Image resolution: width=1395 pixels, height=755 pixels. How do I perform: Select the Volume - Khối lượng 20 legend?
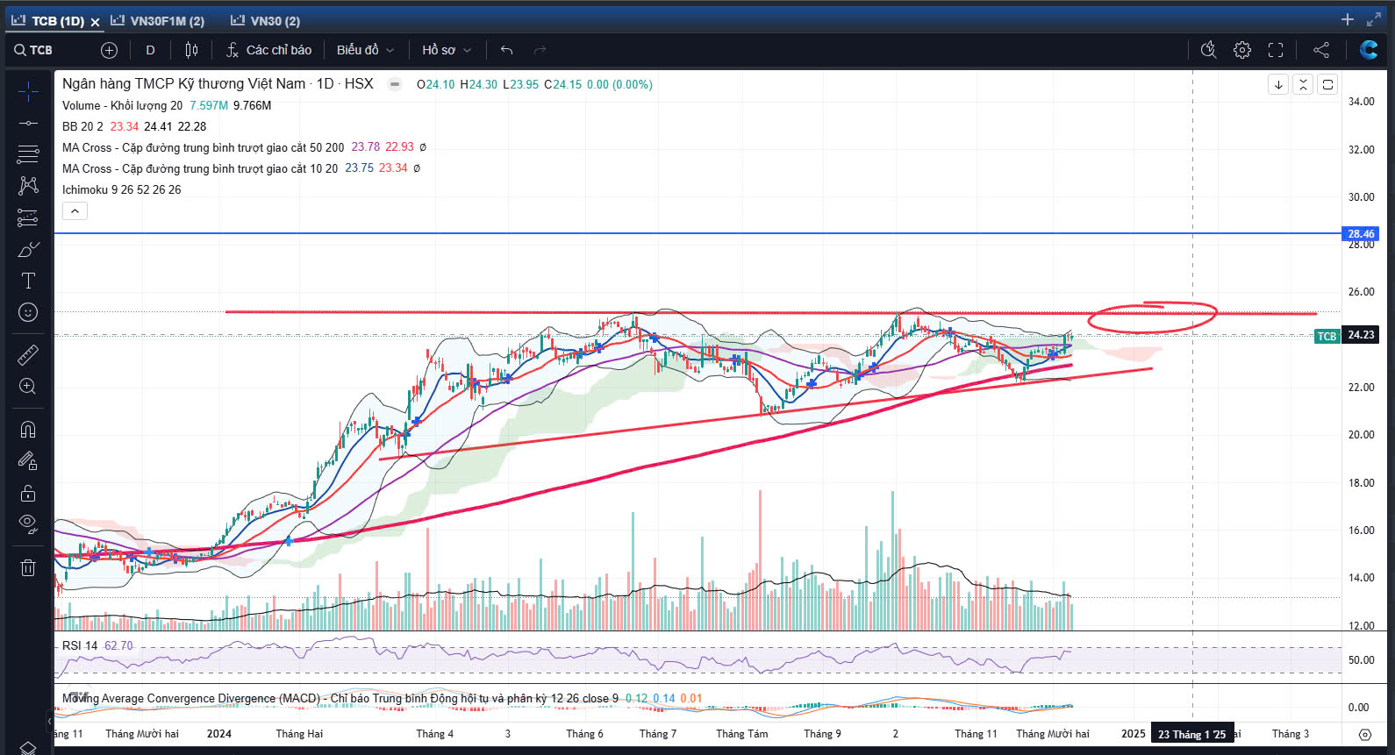(x=122, y=105)
